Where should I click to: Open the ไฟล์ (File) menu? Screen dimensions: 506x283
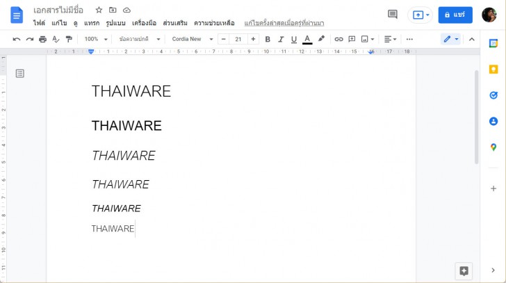tap(39, 23)
